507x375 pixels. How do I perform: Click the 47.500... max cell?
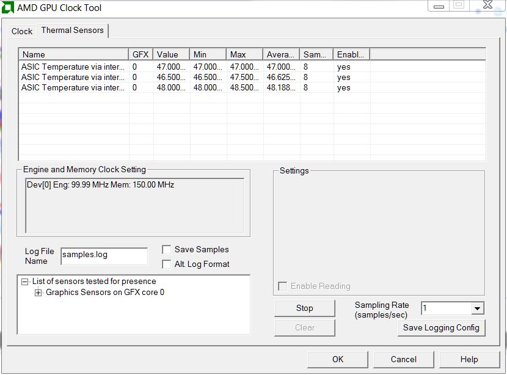coord(244,78)
